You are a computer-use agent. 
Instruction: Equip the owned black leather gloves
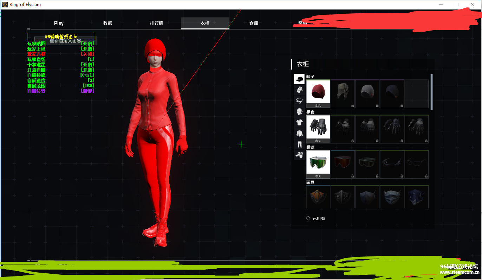pos(318,129)
